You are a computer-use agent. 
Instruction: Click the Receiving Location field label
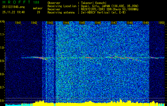62,6
